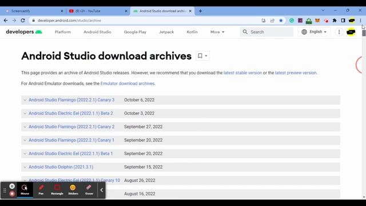Open the Emulator download archives link
Image resolution: width=366 pixels, height=206 pixels.
point(128,84)
